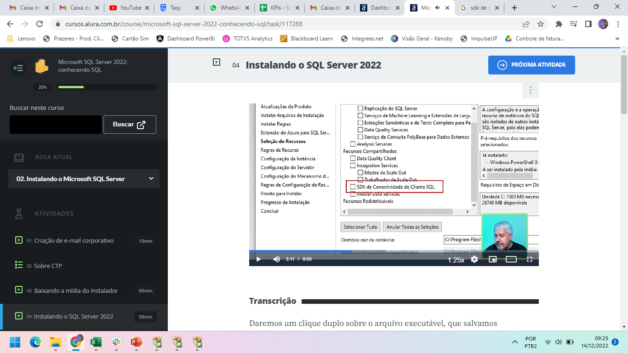Image resolution: width=628 pixels, height=353 pixels.
Task: Open Chrome extensions puzzle icon
Action: click(x=559, y=24)
